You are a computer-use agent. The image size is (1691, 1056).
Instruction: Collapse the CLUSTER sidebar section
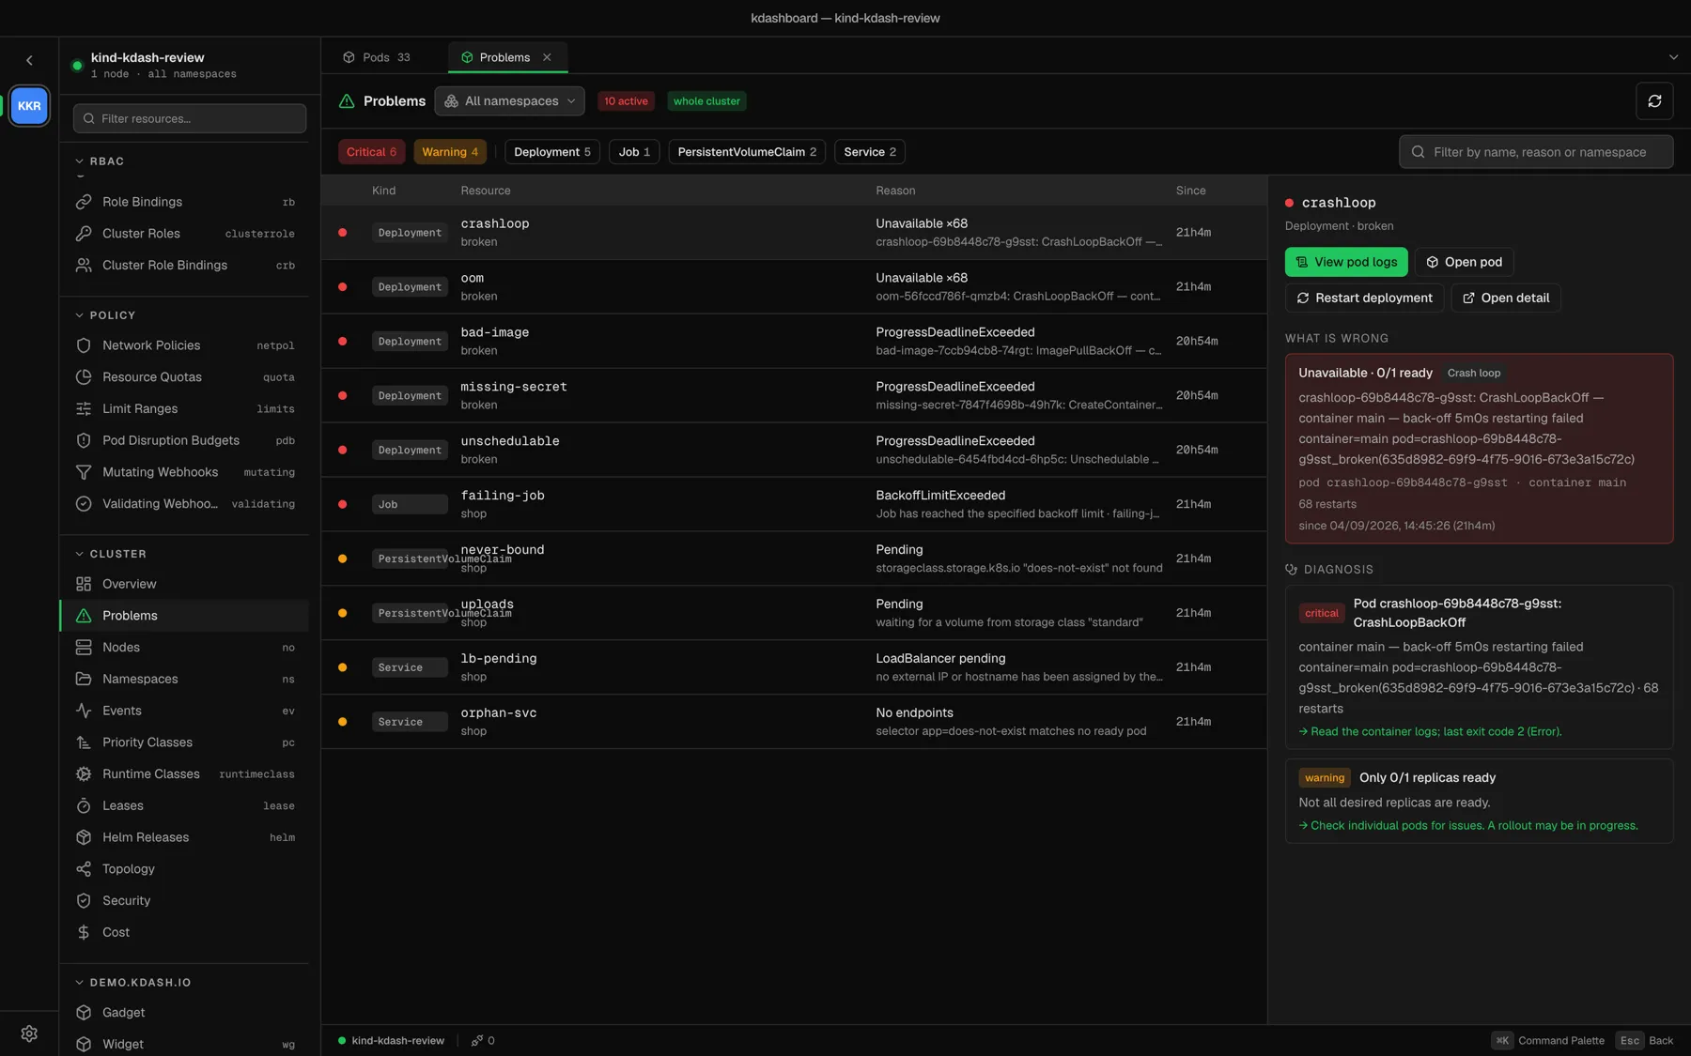coord(110,554)
